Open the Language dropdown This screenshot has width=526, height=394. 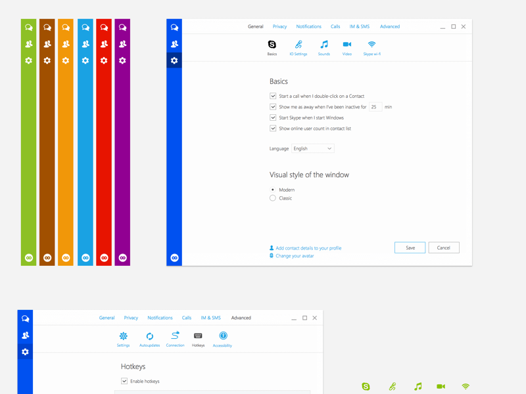click(313, 148)
